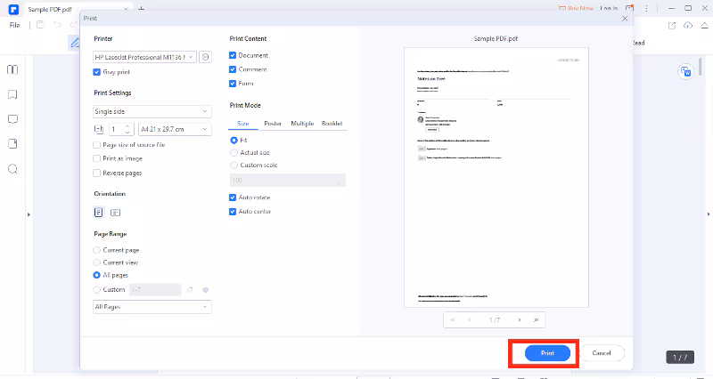Open thumbnails panel in left sidebar
The height and width of the screenshot is (379, 713).
tap(12, 69)
